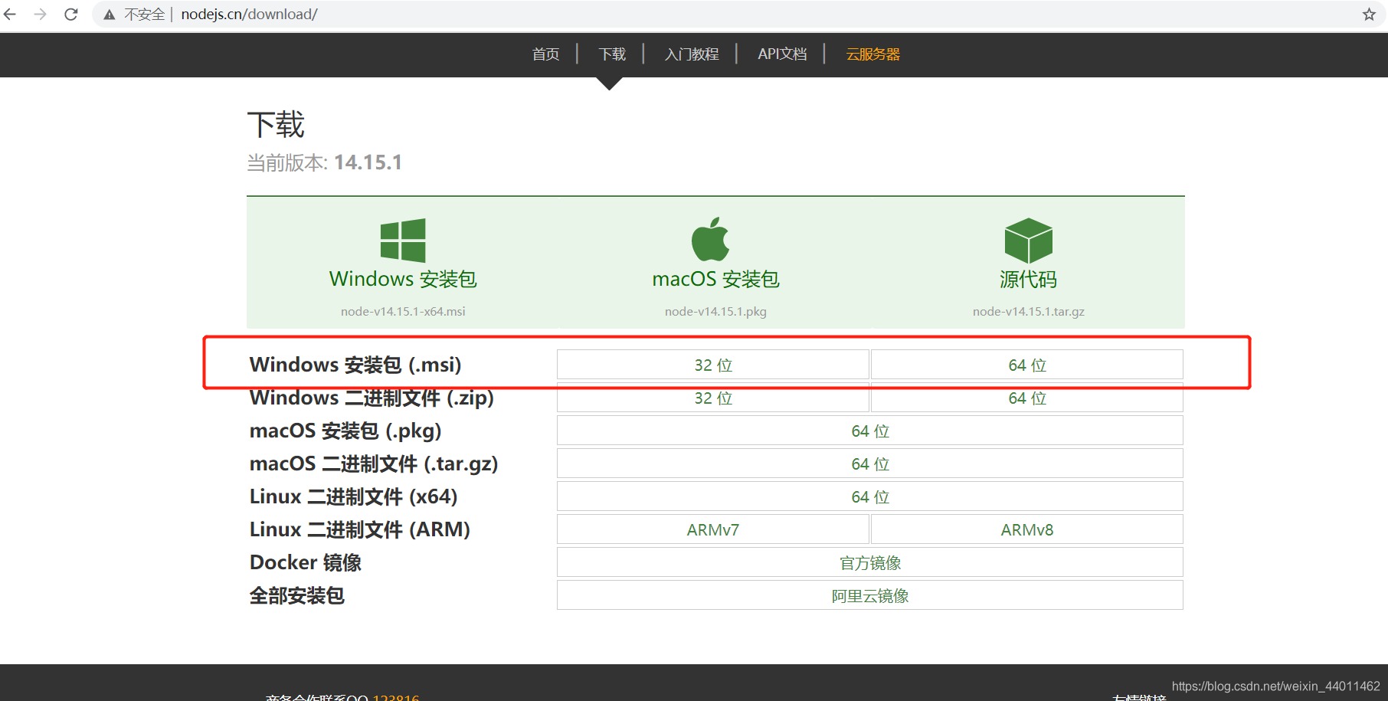Screen dimensions: 1388x701
Task: Open the 下载 nav item
Action: (x=612, y=54)
